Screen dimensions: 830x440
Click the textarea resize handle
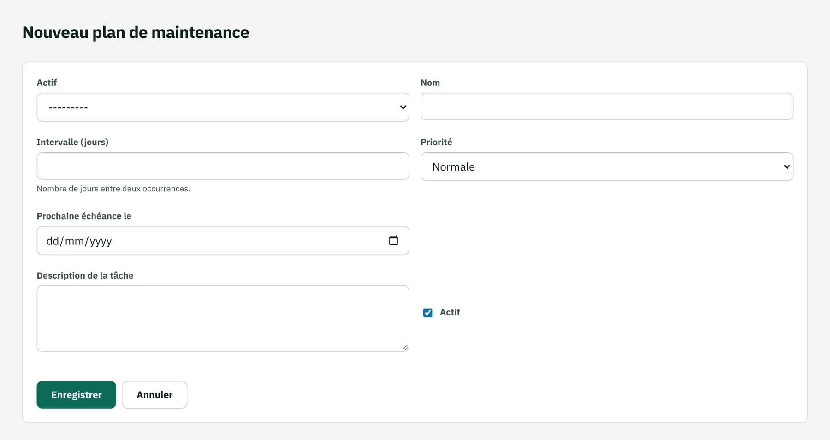pos(405,347)
